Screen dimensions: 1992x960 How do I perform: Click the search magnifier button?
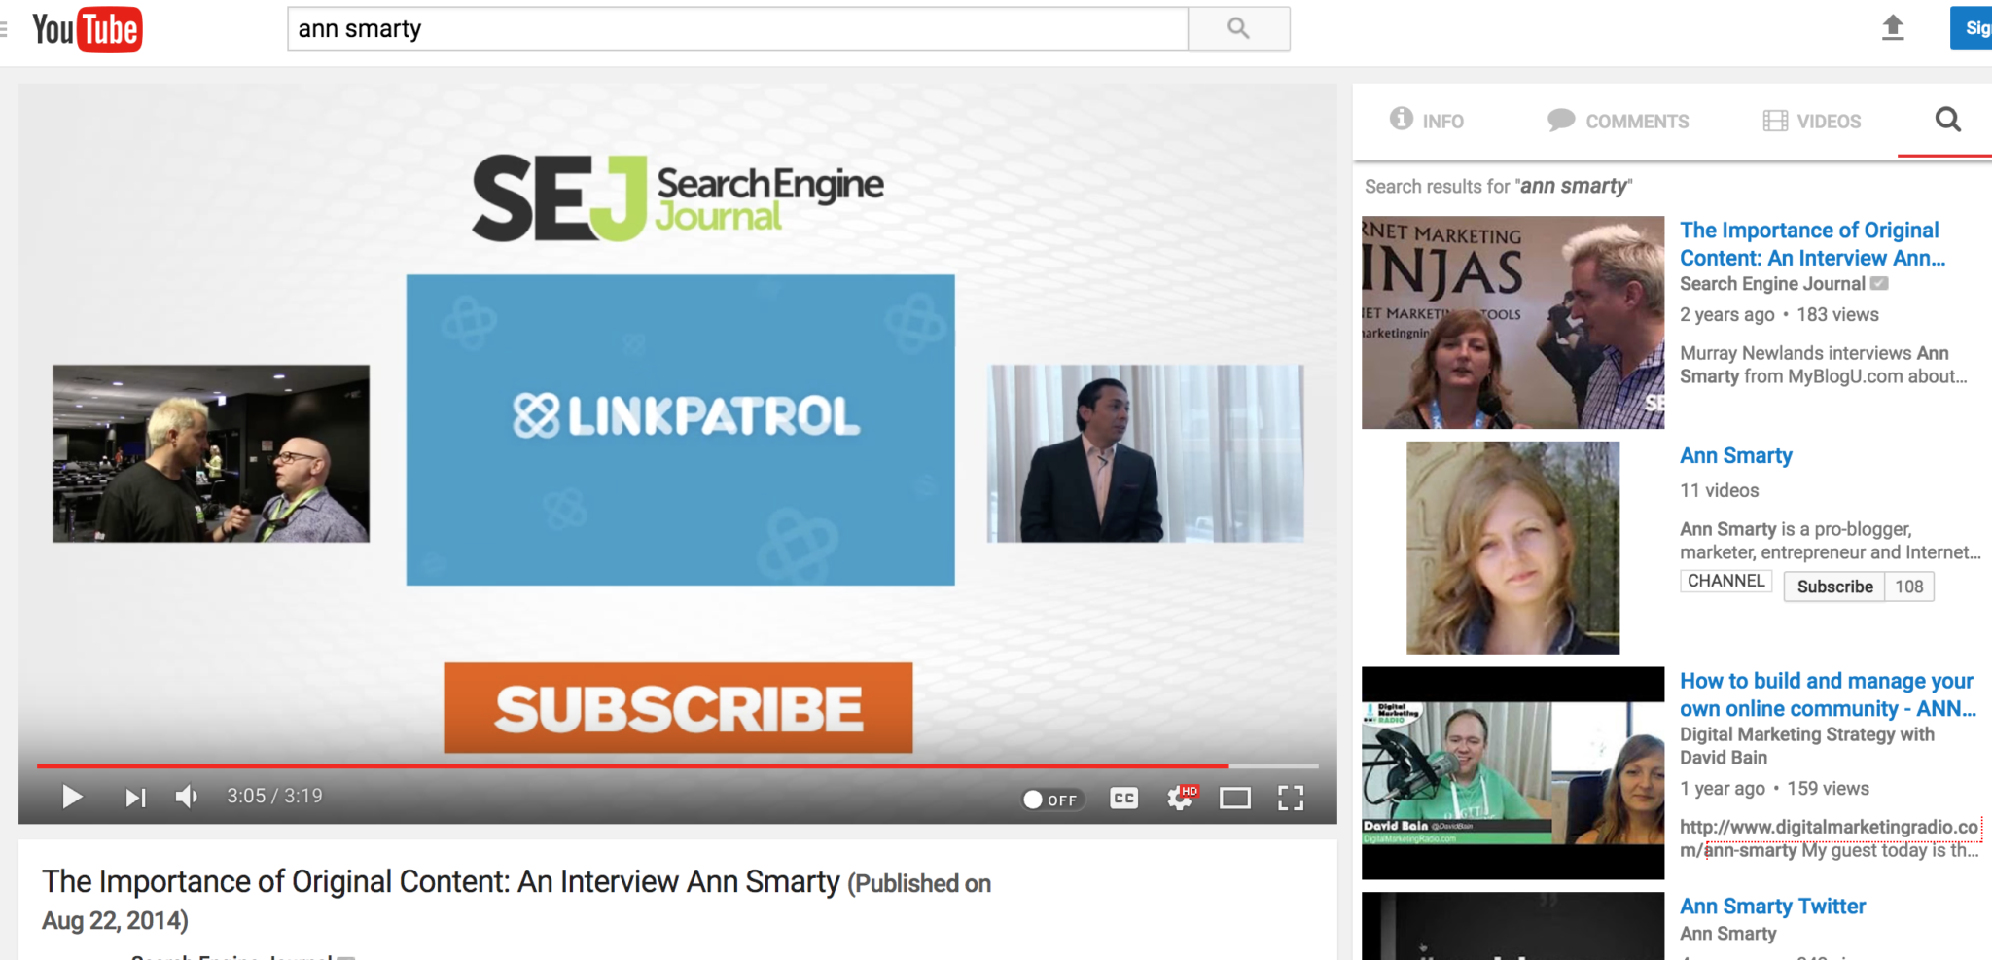[x=1238, y=28]
